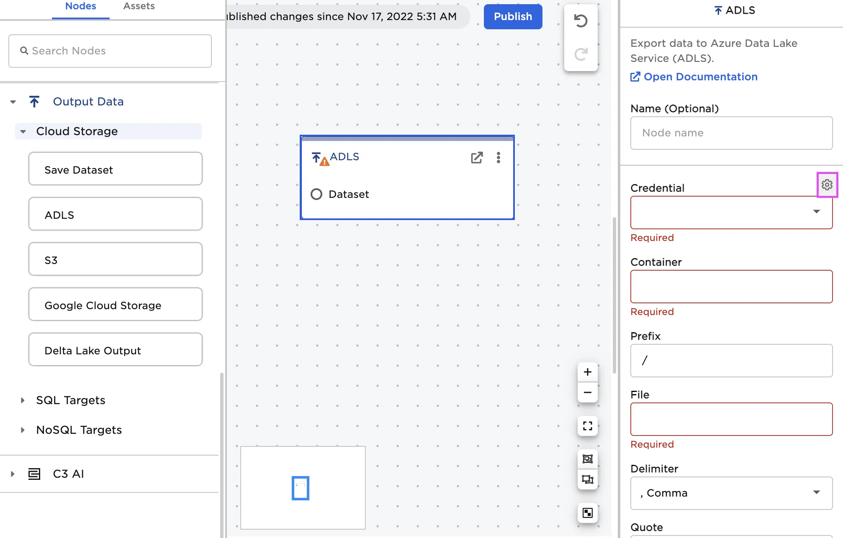The height and width of the screenshot is (538, 843).
Task: Switch to the Nodes tab
Action: tap(80, 6)
